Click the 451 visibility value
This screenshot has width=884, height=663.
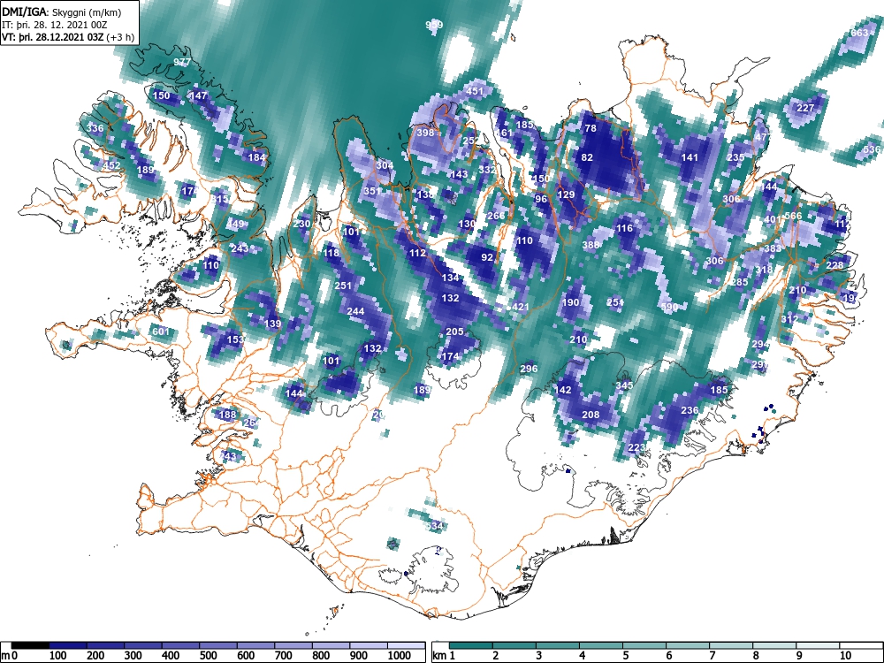coord(475,91)
